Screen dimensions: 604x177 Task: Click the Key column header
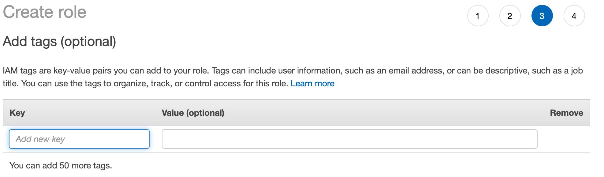[17, 113]
